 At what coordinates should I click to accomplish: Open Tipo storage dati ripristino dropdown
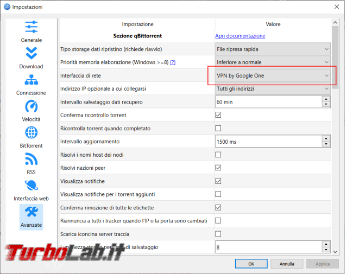(x=273, y=49)
